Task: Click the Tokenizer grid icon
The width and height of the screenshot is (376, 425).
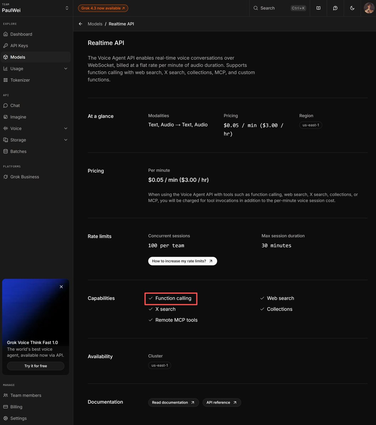Action: [x=5, y=80]
